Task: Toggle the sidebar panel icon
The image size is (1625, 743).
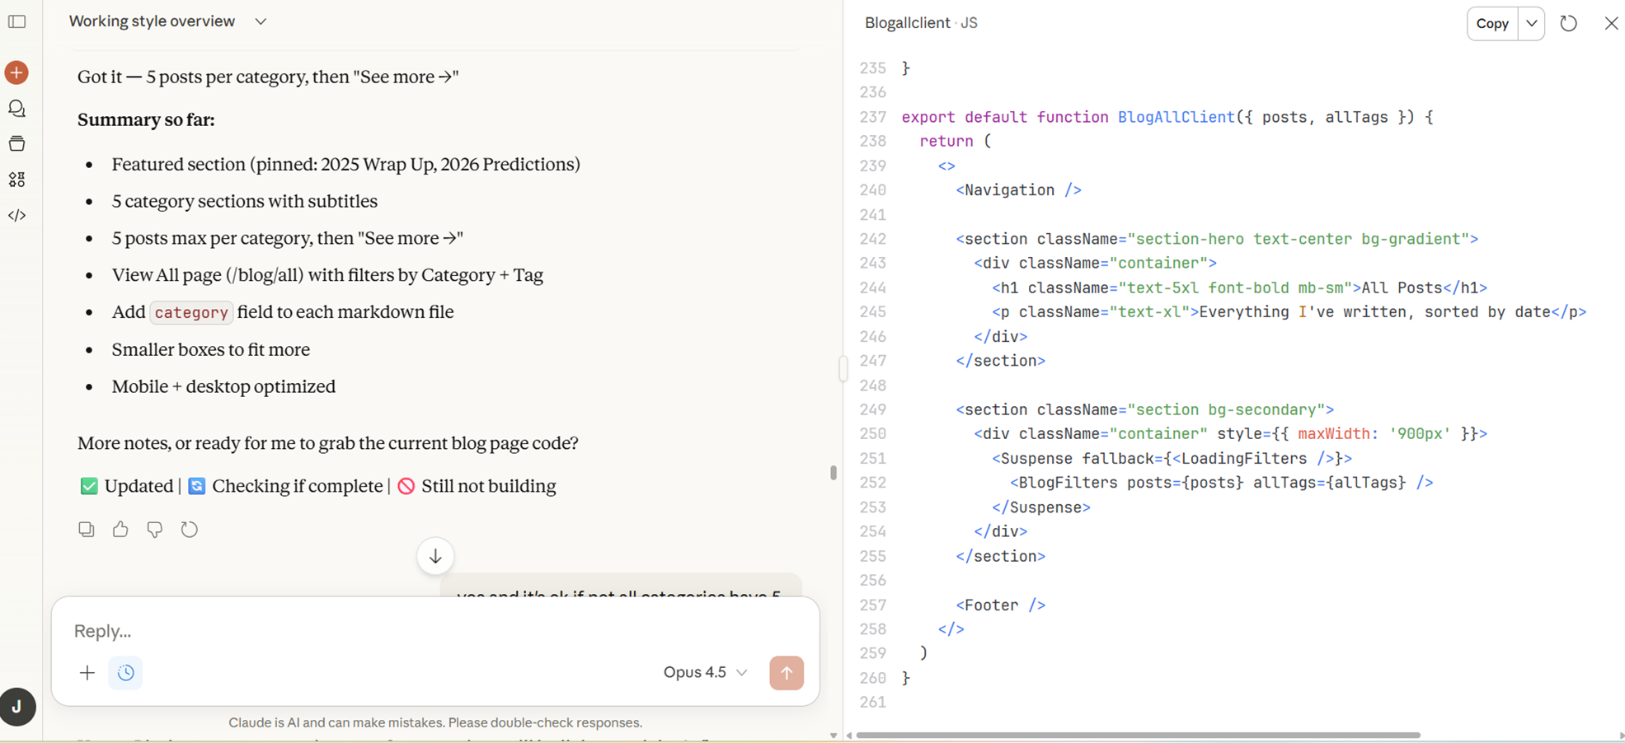Action: point(17,21)
